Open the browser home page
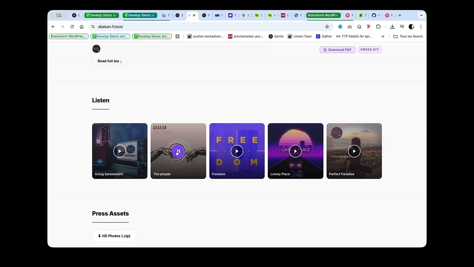474x267 pixels. (81, 27)
